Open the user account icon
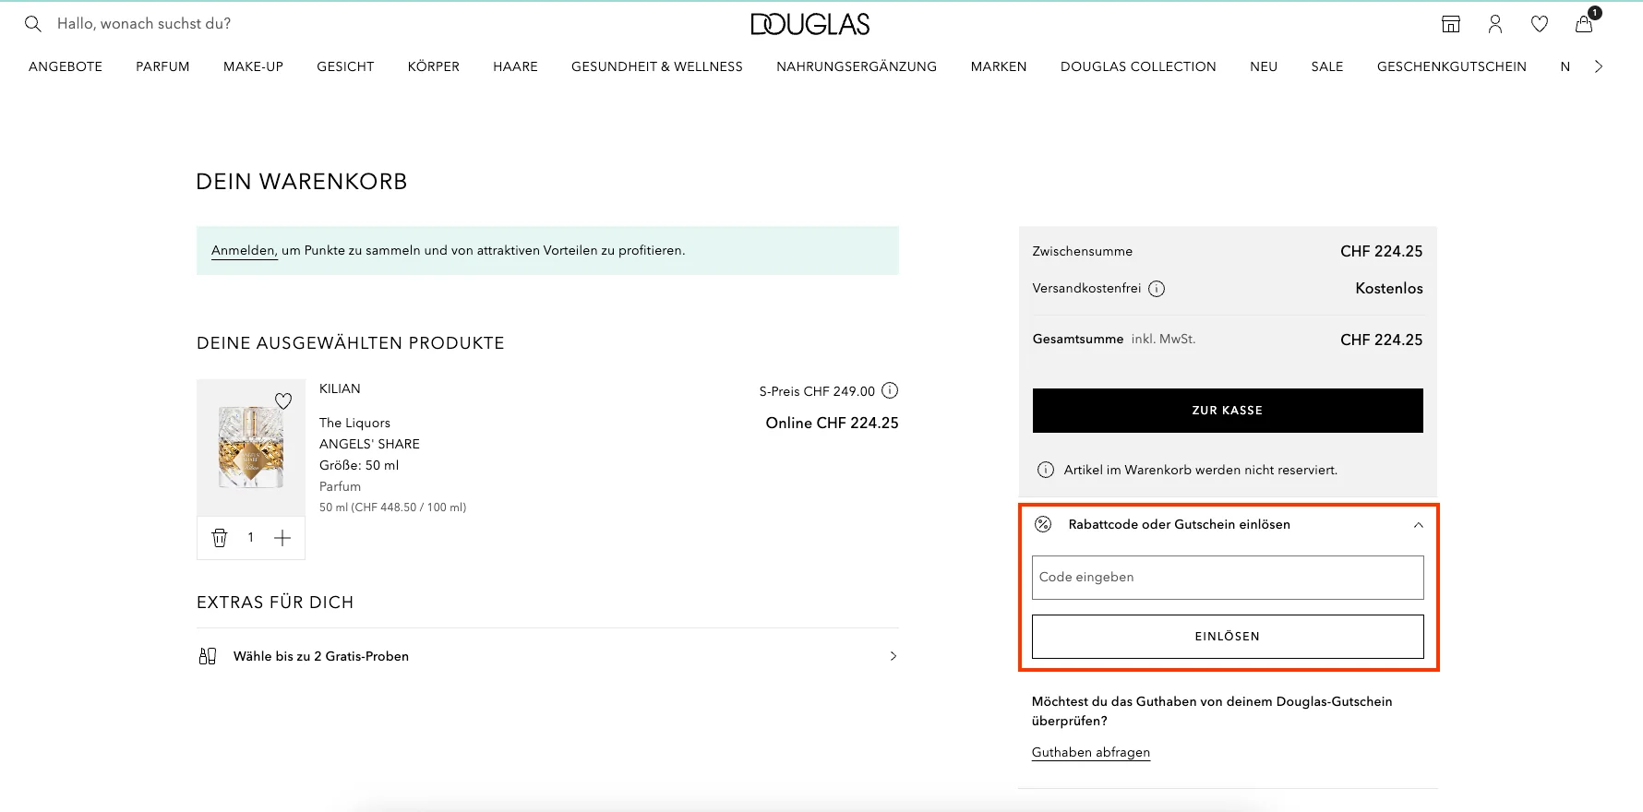This screenshot has height=812, width=1643. pos(1495,25)
